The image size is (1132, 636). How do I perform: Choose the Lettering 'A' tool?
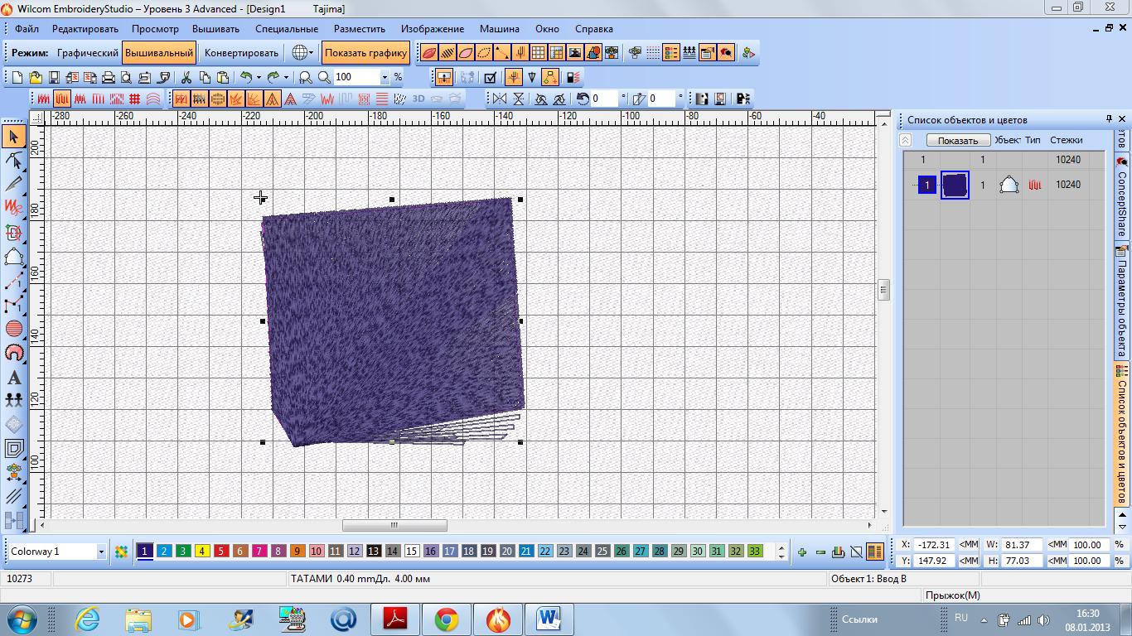13,378
